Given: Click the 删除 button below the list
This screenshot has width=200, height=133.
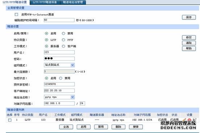Looking at the screenshot, I should 118,127.
